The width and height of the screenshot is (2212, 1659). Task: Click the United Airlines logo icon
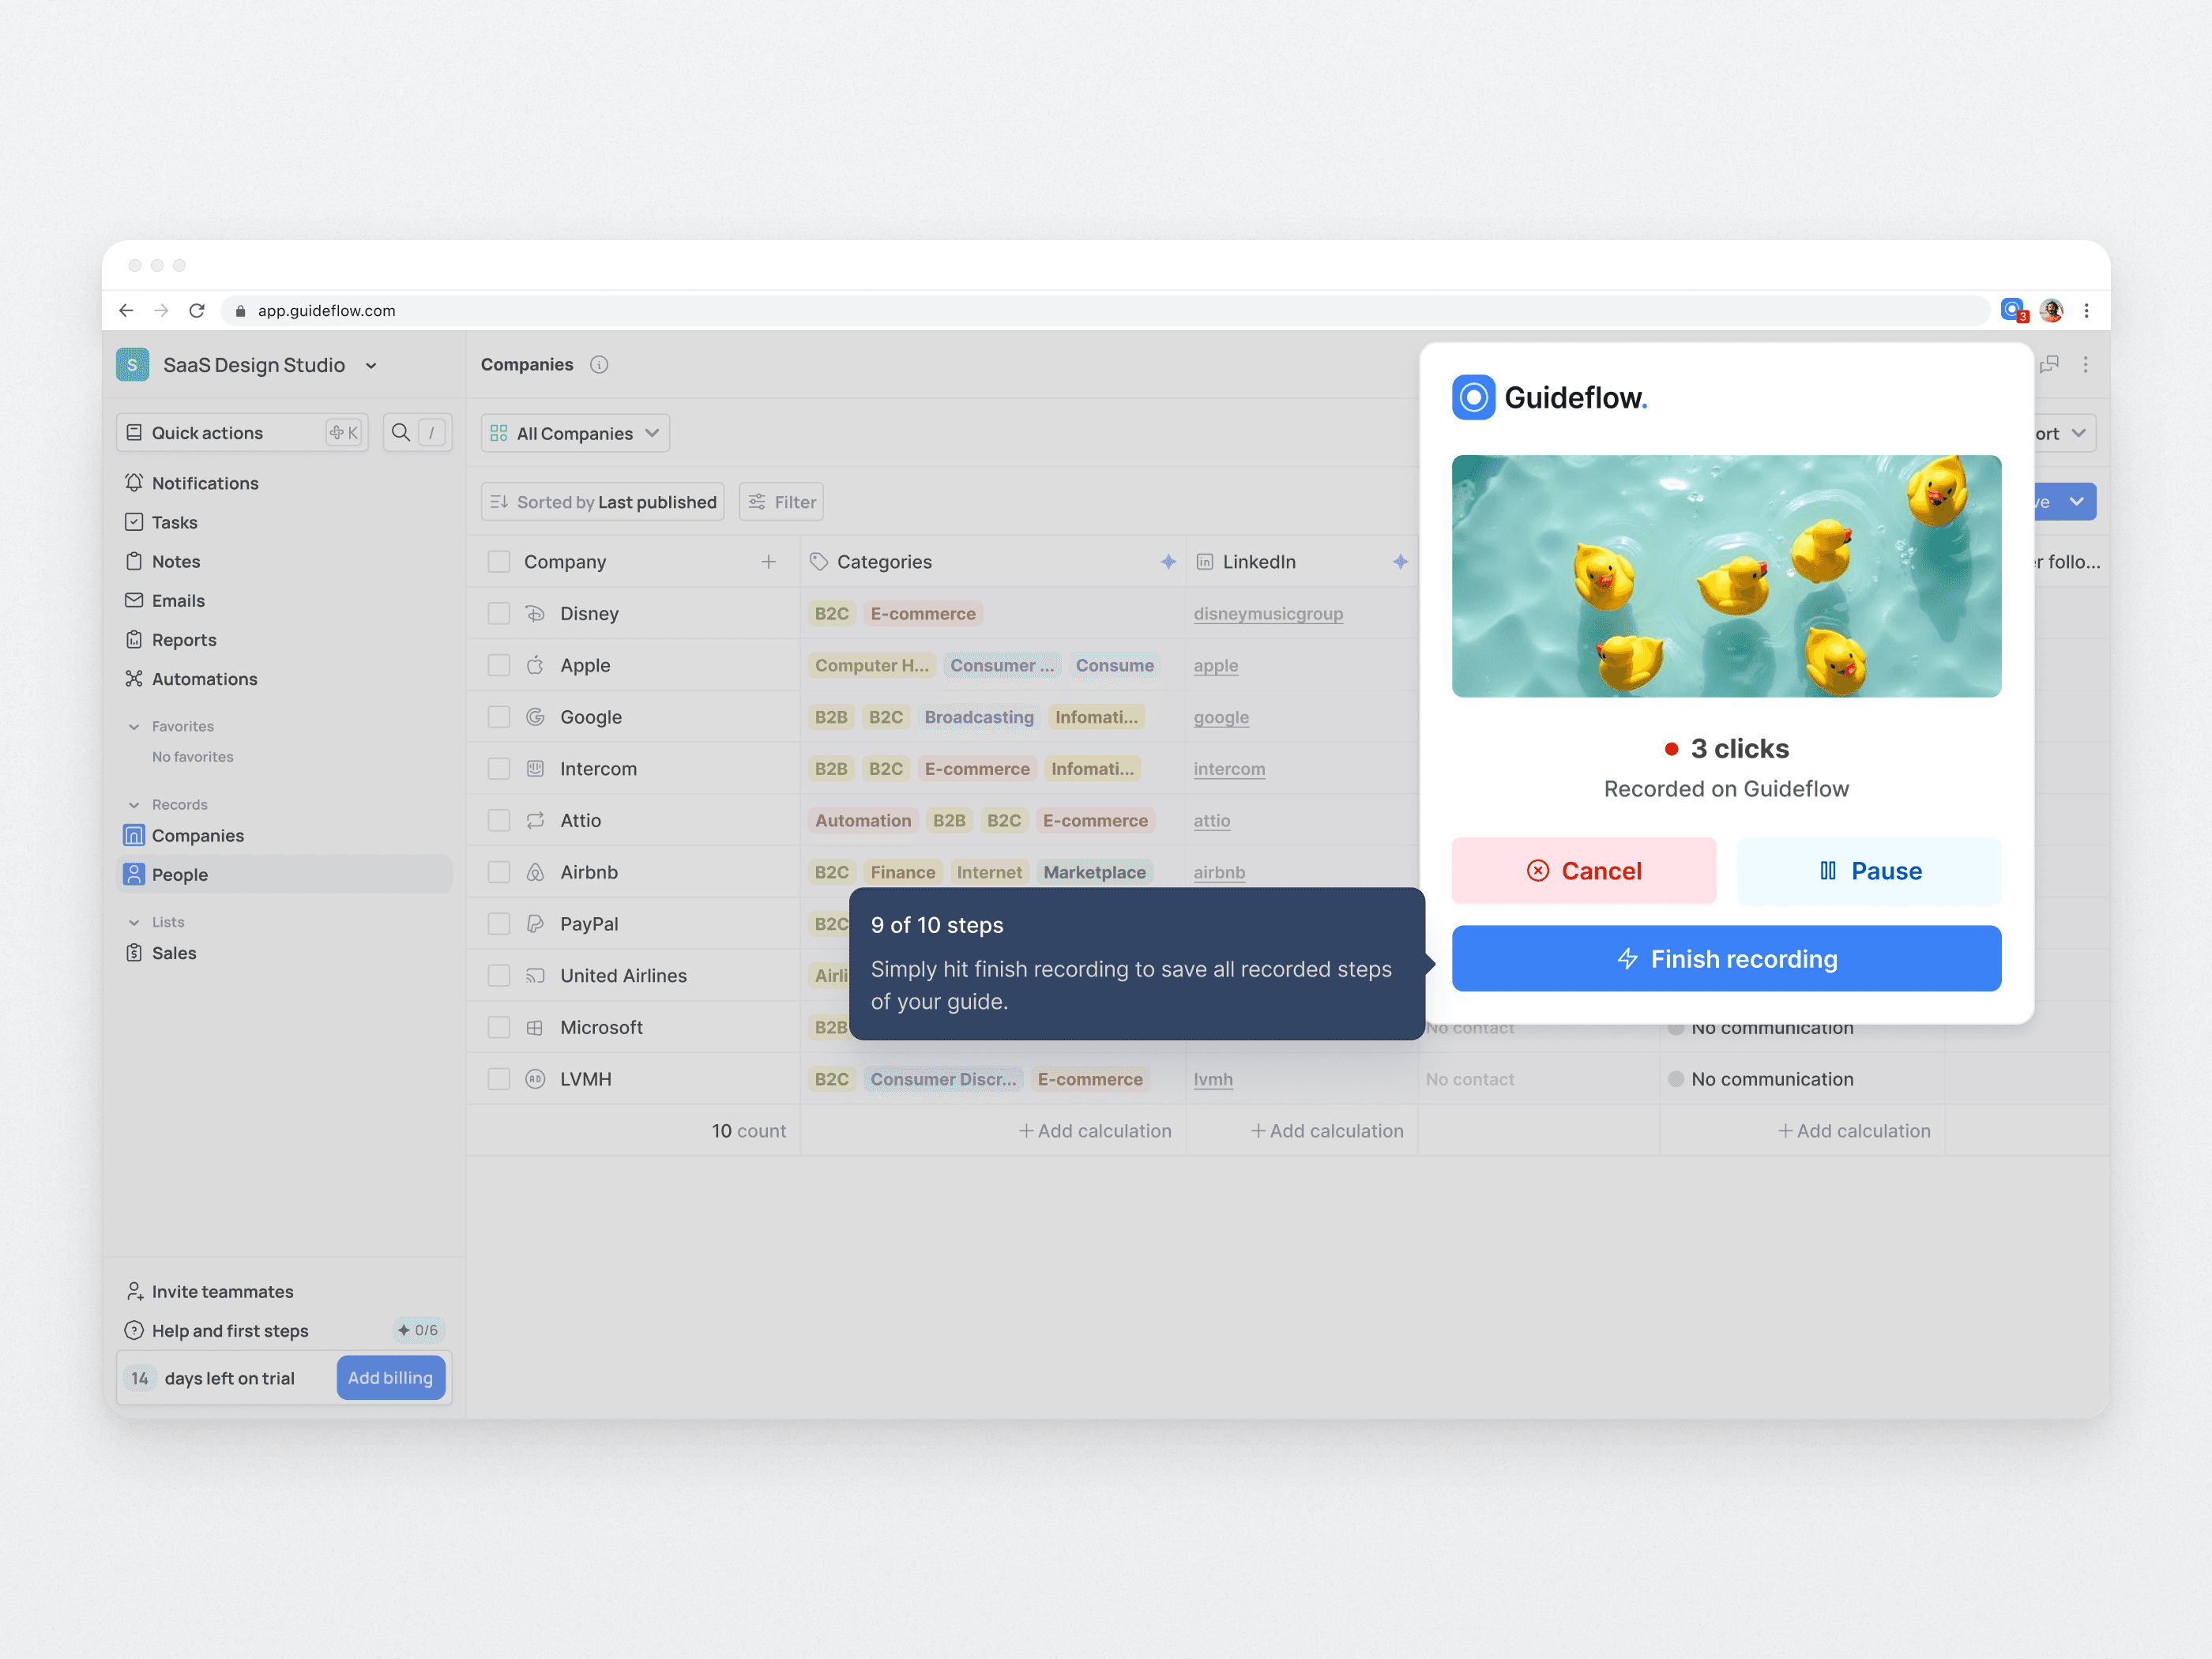tap(536, 976)
